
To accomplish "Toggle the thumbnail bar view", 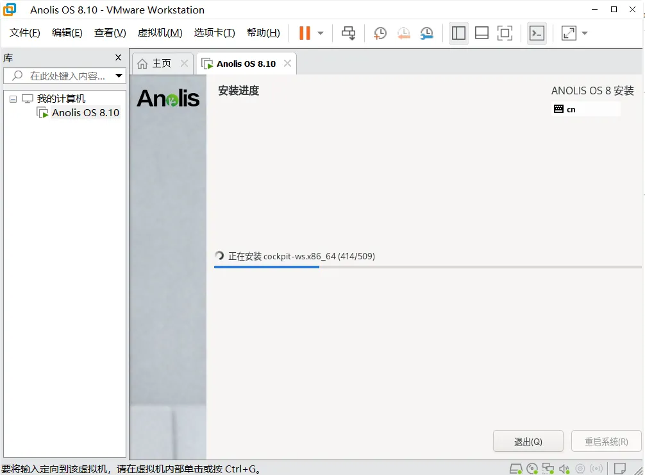I will 482,33.
